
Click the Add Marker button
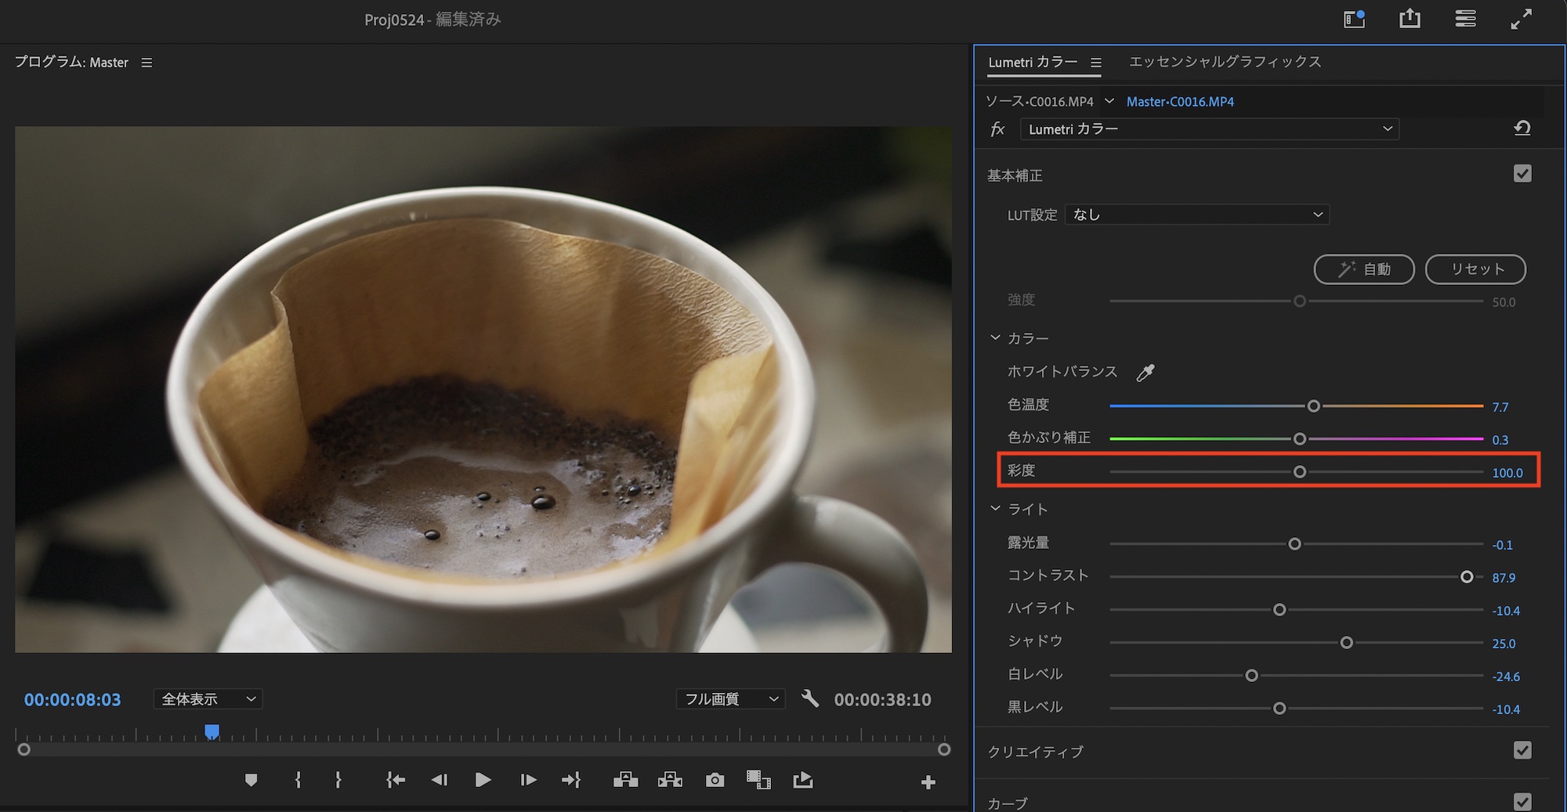pyautogui.click(x=251, y=781)
